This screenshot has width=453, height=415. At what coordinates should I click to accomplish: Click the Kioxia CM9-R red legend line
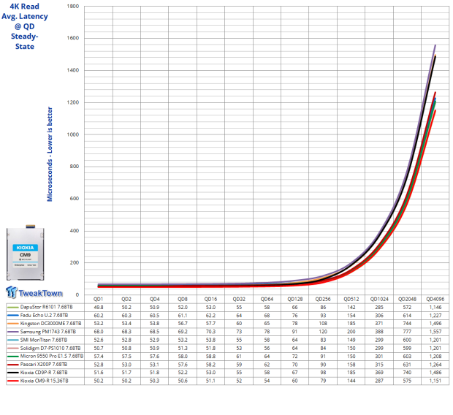pos(12,381)
